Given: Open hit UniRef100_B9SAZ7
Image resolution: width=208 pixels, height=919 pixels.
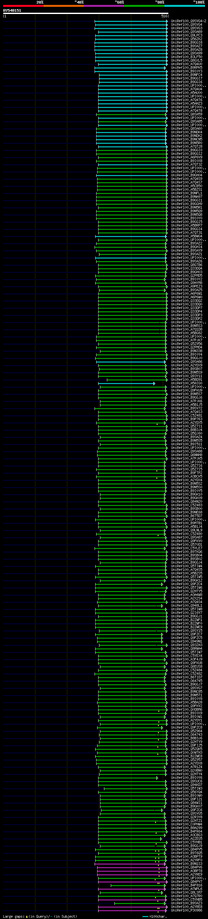Looking at the screenshot, I should click(x=187, y=46).
